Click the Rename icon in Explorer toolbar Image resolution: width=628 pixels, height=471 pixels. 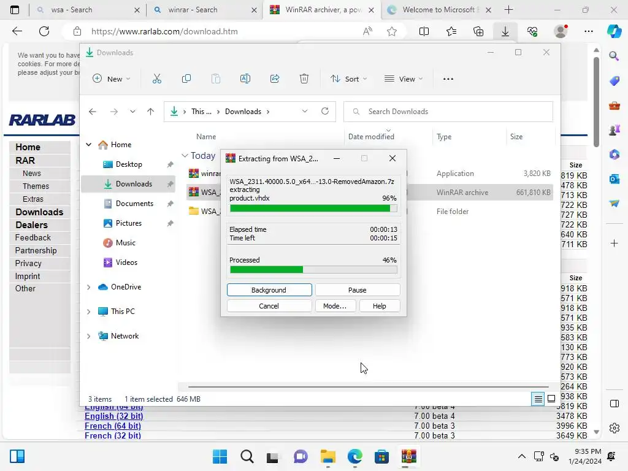[x=245, y=79]
